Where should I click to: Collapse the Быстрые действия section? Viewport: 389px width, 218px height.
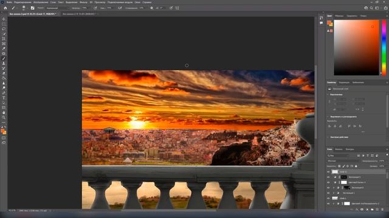click(328, 137)
